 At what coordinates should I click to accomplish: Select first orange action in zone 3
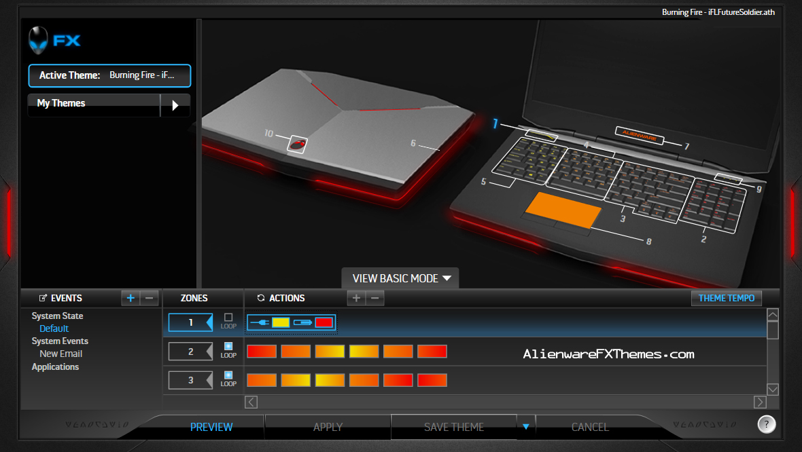click(262, 380)
